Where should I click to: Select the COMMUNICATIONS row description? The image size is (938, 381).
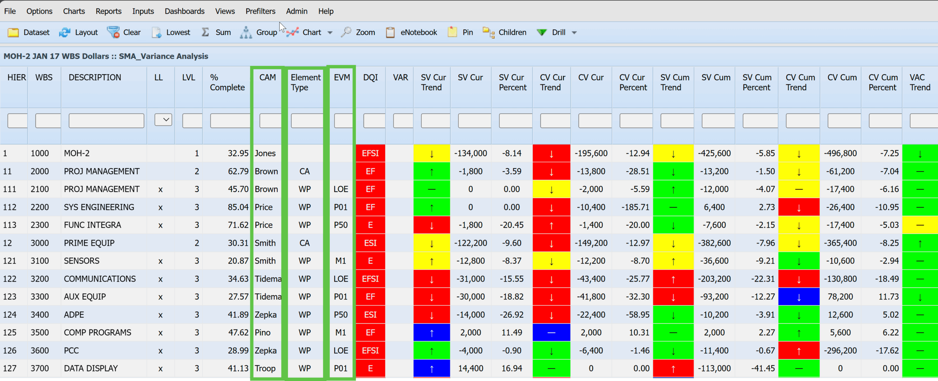100,279
